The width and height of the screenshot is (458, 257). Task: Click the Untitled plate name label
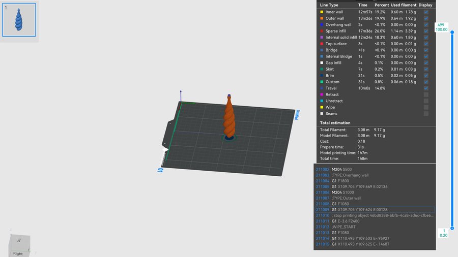[x=297, y=115]
